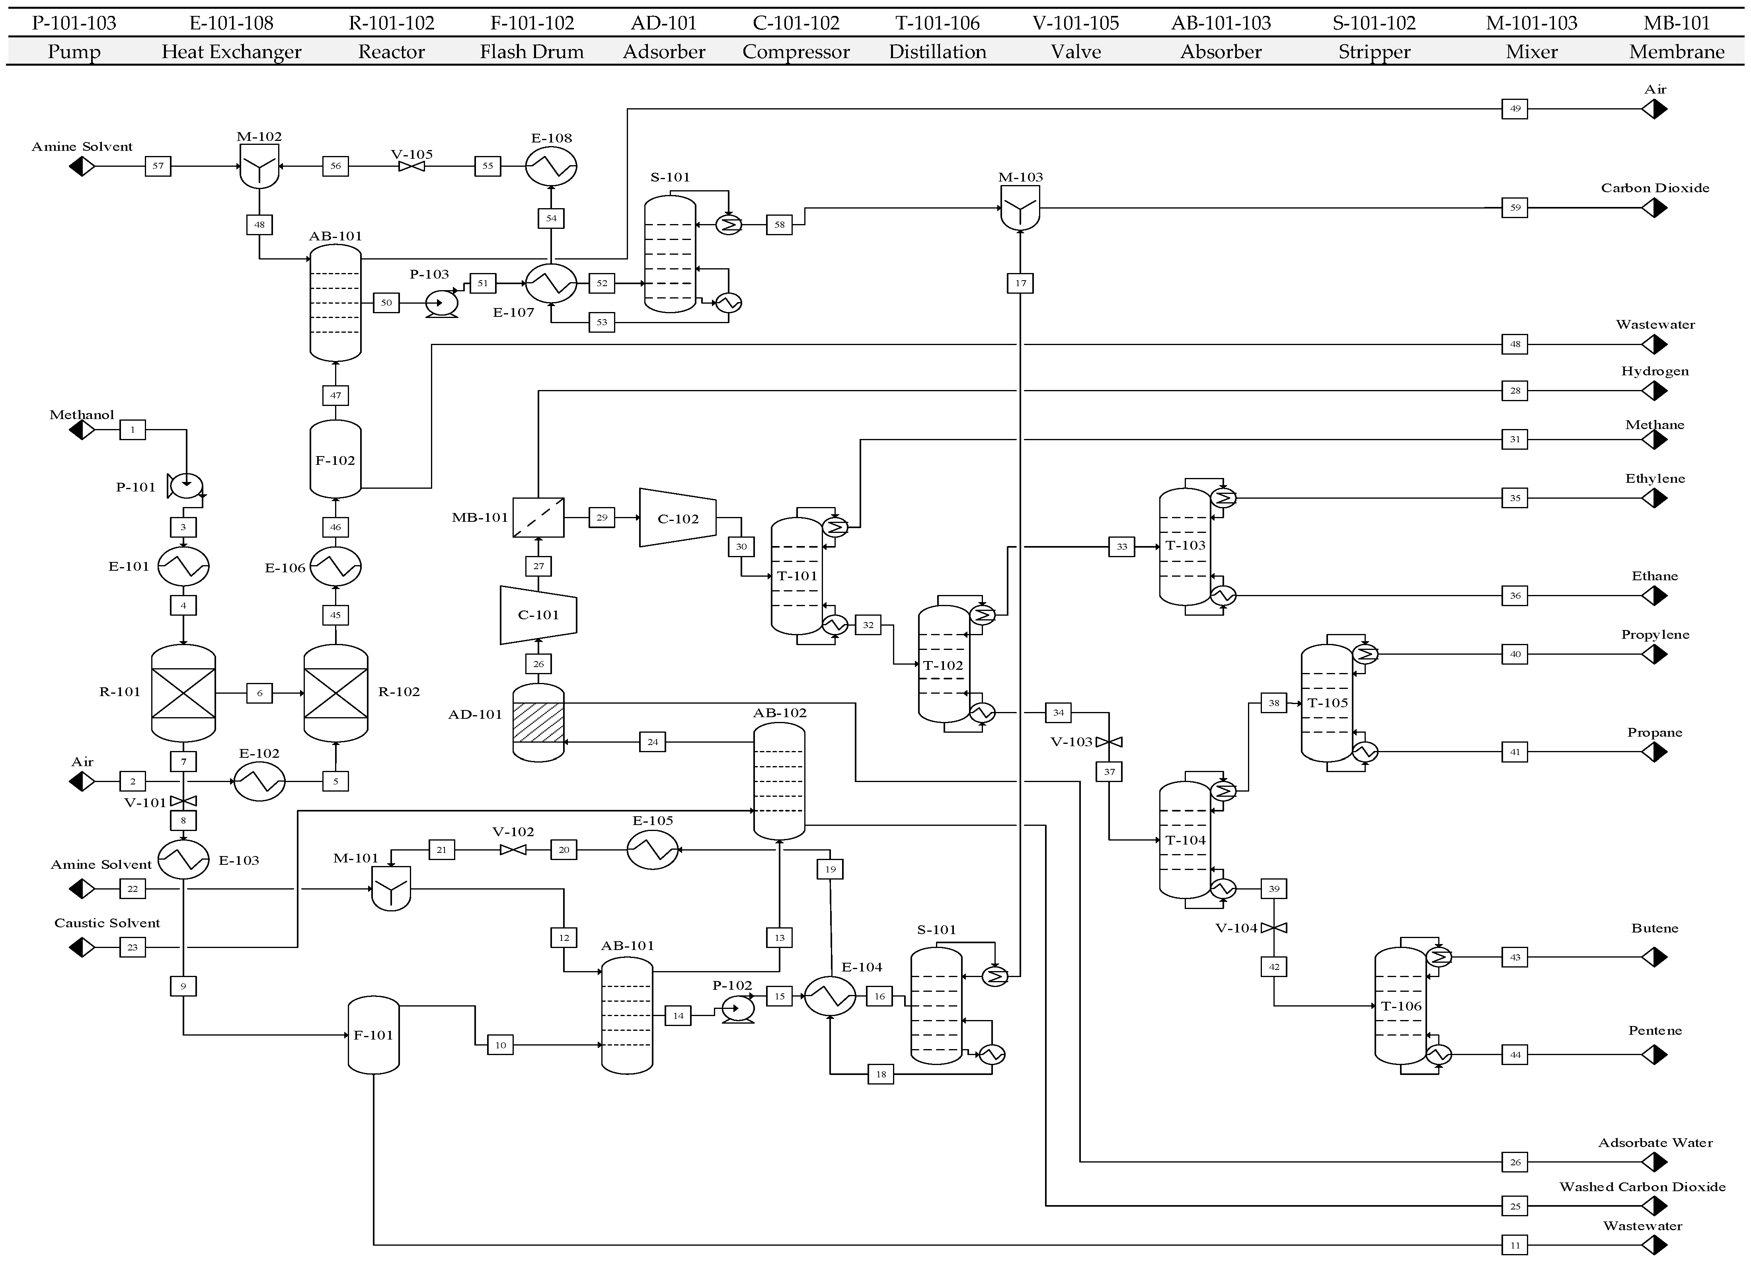Select the M-103 mixer symbol

point(1020,209)
